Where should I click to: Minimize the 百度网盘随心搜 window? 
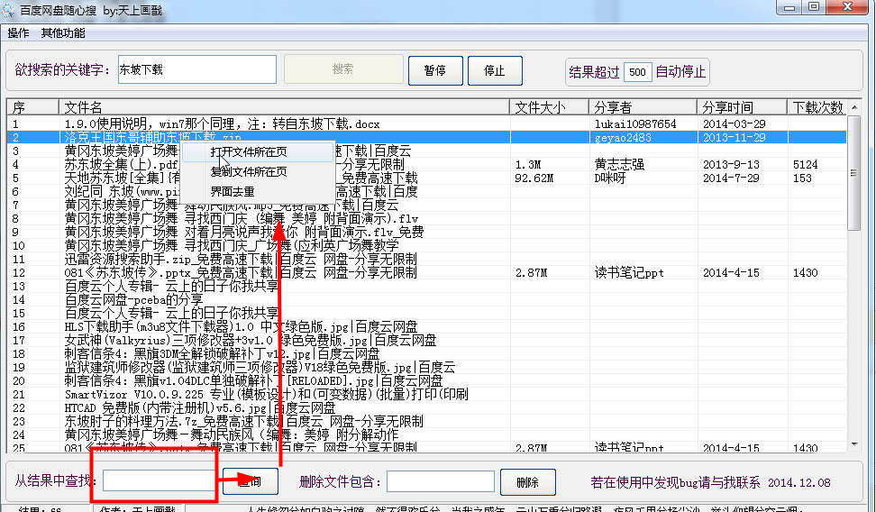(789, 8)
